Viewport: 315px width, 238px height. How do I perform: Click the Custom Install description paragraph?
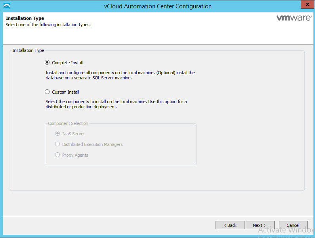(x=116, y=104)
